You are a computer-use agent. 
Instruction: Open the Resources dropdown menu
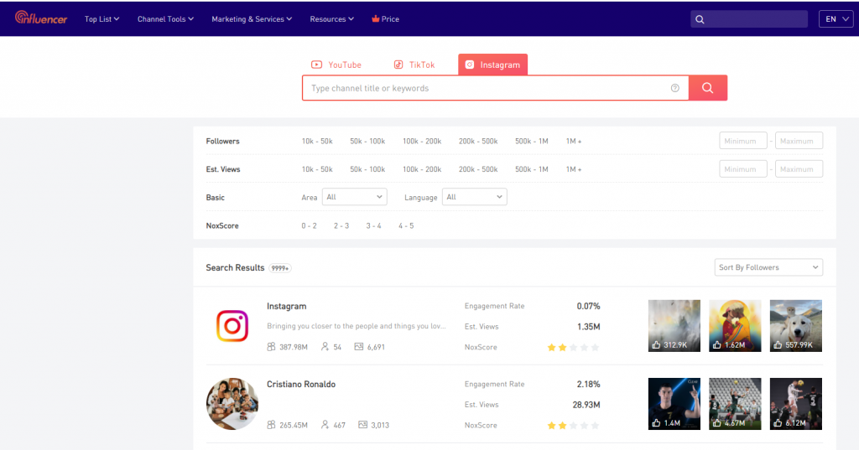click(x=332, y=19)
